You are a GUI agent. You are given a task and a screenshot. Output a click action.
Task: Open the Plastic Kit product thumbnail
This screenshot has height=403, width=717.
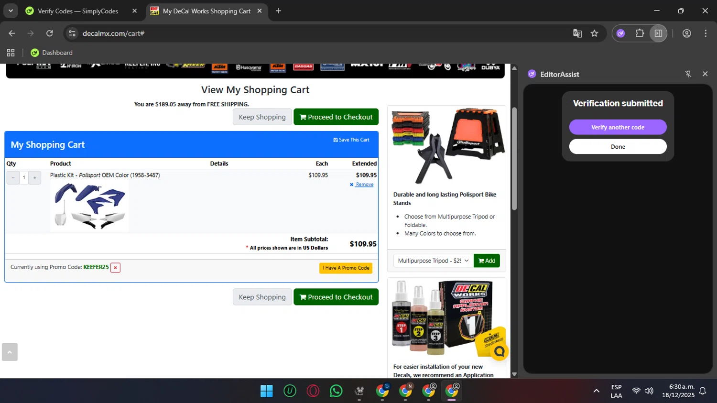[90, 206]
